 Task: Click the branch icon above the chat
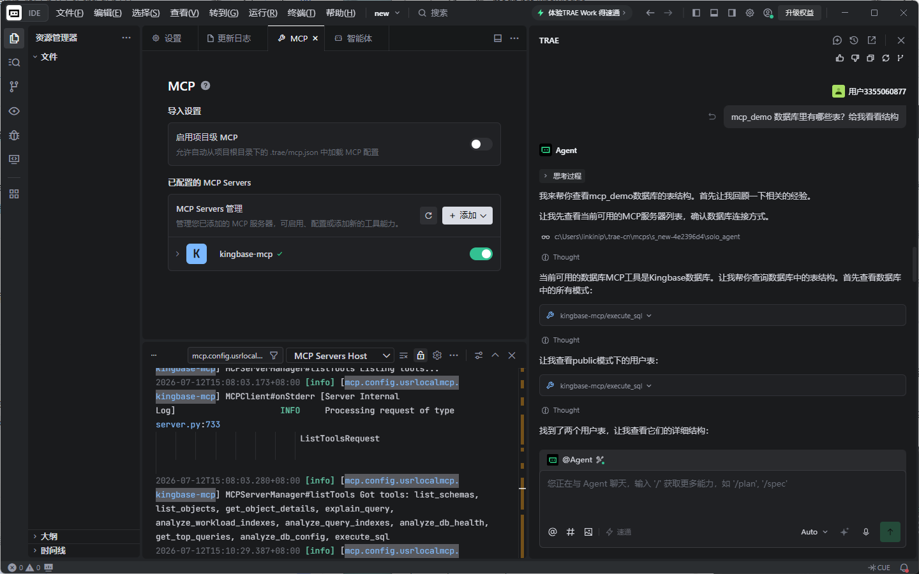click(900, 58)
